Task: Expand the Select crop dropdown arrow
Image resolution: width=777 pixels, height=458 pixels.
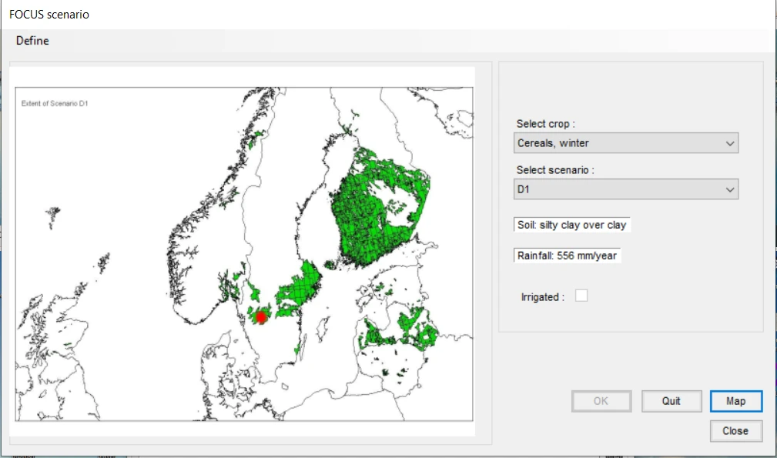Action: tap(728, 143)
